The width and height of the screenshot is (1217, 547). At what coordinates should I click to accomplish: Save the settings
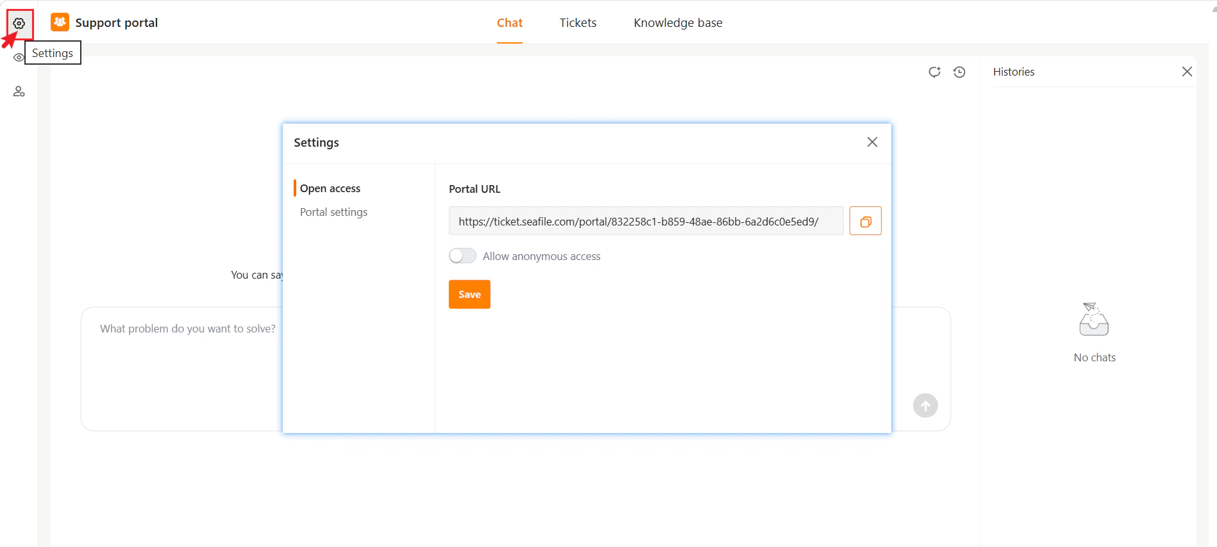click(469, 295)
